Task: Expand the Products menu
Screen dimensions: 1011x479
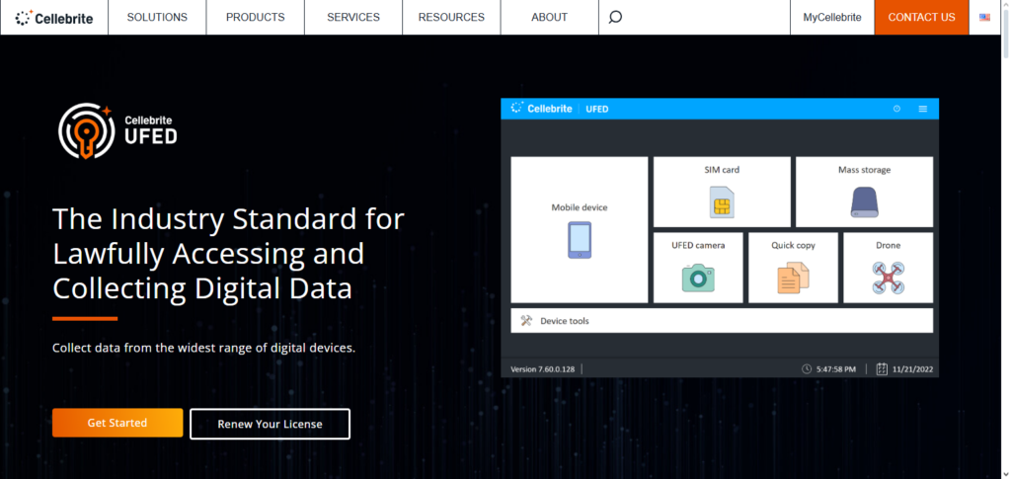Action: [255, 18]
